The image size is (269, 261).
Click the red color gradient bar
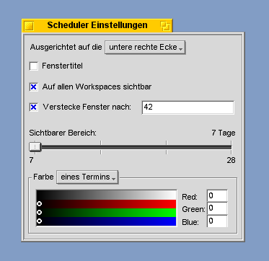pyautogui.click(x=106, y=204)
